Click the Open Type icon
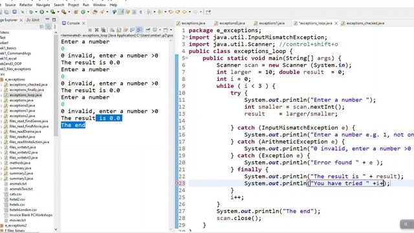The image size is (414, 233). 95,12
